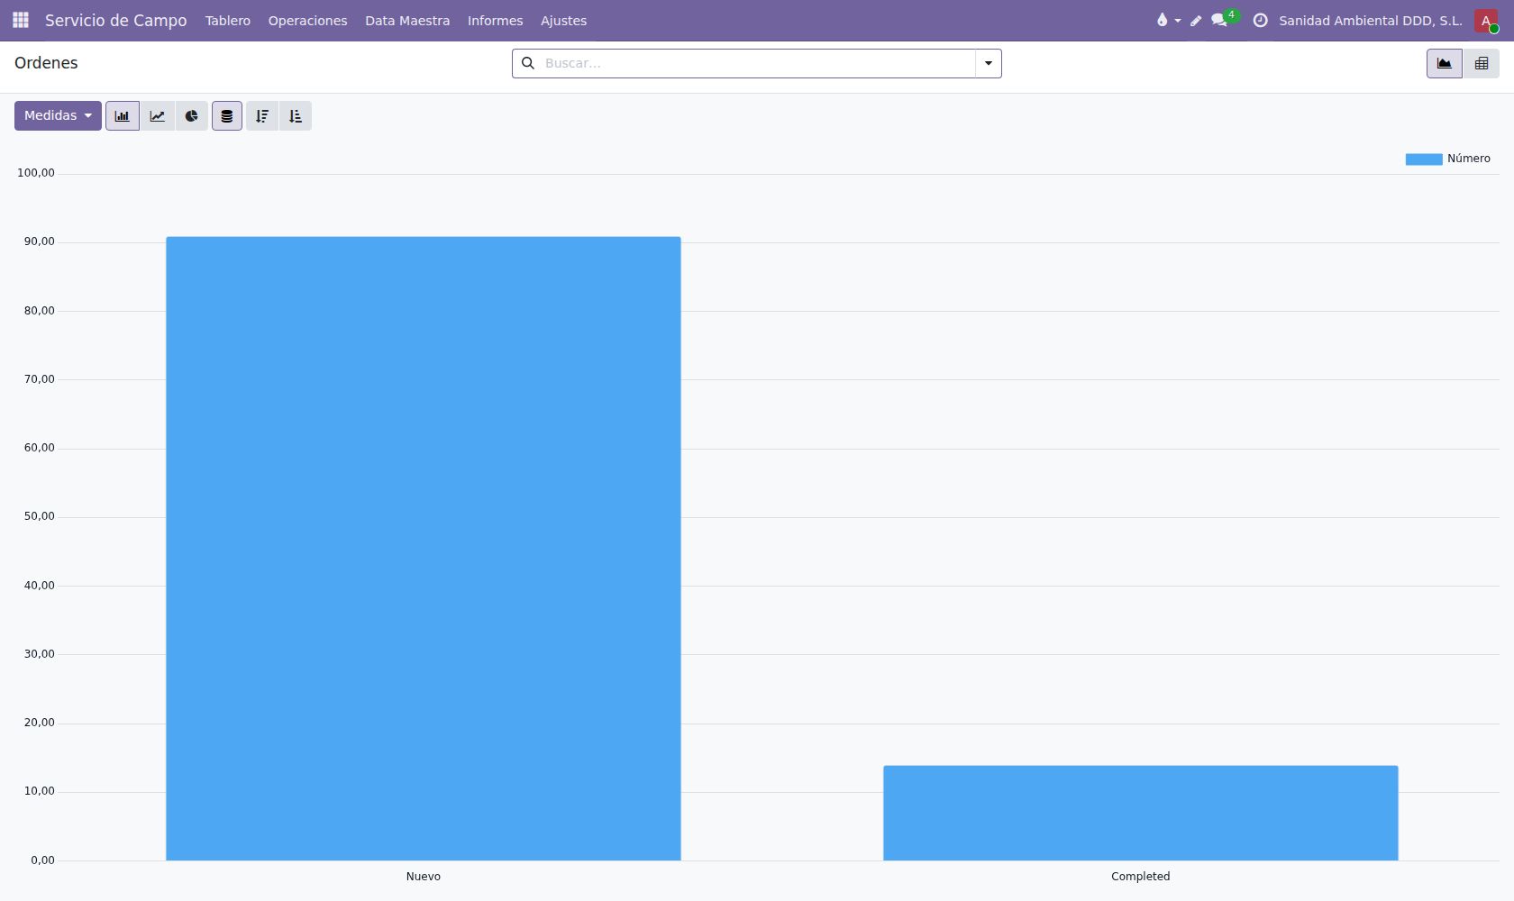Image resolution: width=1514 pixels, height=901 pixels.
Task: Toggle the Número legend color swatch
Action: pos(1424,159)
